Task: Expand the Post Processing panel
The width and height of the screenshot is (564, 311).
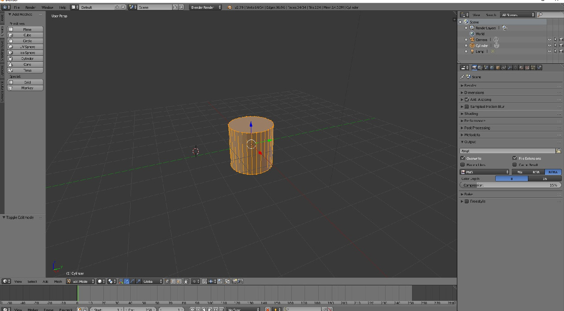Action: (477, 128)
